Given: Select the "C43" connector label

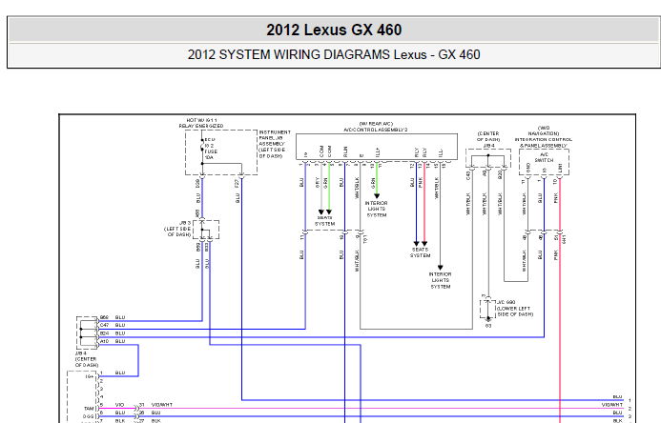Looking at the screenshot, I should [468, 175].
